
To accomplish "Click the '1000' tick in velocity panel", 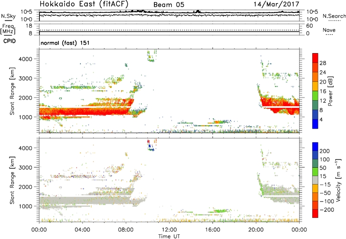I will coord(25,206).
